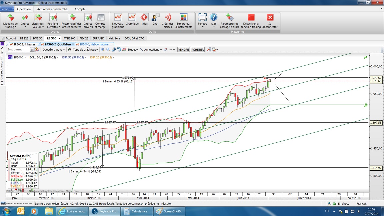Click the print/export chart dropdown icon
Viewport: 384px width, 216px height.
tap(215, 49)
